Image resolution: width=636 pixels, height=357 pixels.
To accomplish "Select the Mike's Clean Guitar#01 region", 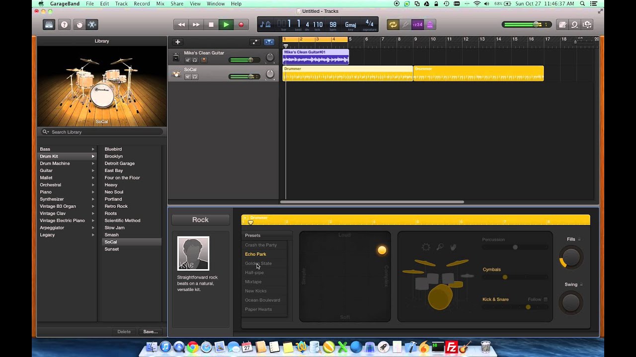I will tap(316, 57).
